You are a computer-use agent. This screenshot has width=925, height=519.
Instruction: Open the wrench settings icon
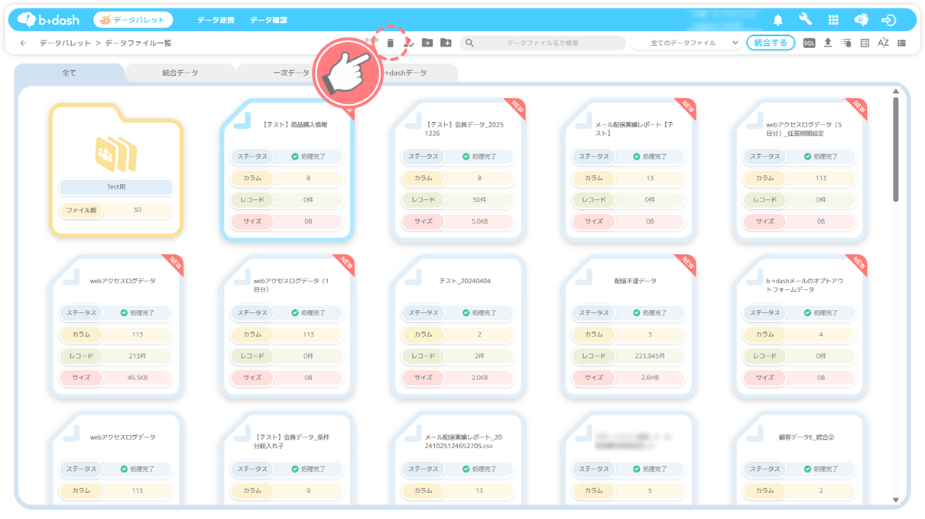pos(805,20)
